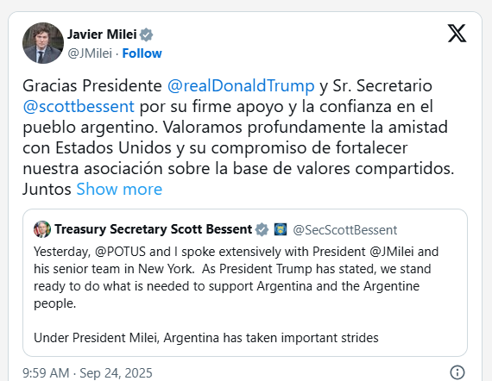Image resolution: width=492 pixels, height=381 pixels.
Task: Open the @realDonaldTrump mention
Action: (x=241, y=85)
